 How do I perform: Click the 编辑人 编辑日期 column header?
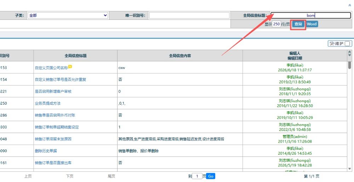tap(295, 56)
